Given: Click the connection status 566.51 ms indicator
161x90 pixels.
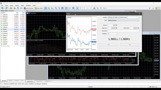Looking at the screenshot, I should pos(153,87).
